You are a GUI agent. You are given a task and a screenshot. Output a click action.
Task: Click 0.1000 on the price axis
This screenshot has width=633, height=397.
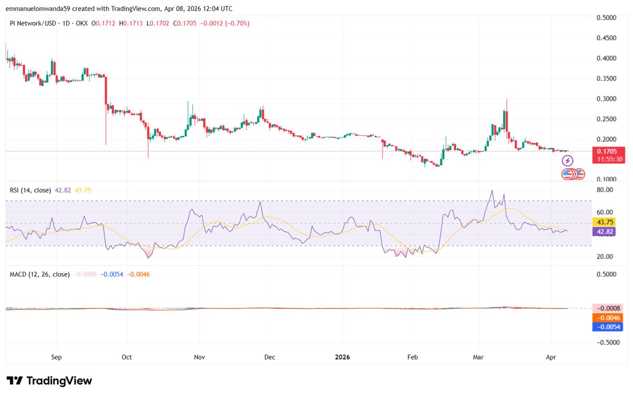click(x=606, y=180)
